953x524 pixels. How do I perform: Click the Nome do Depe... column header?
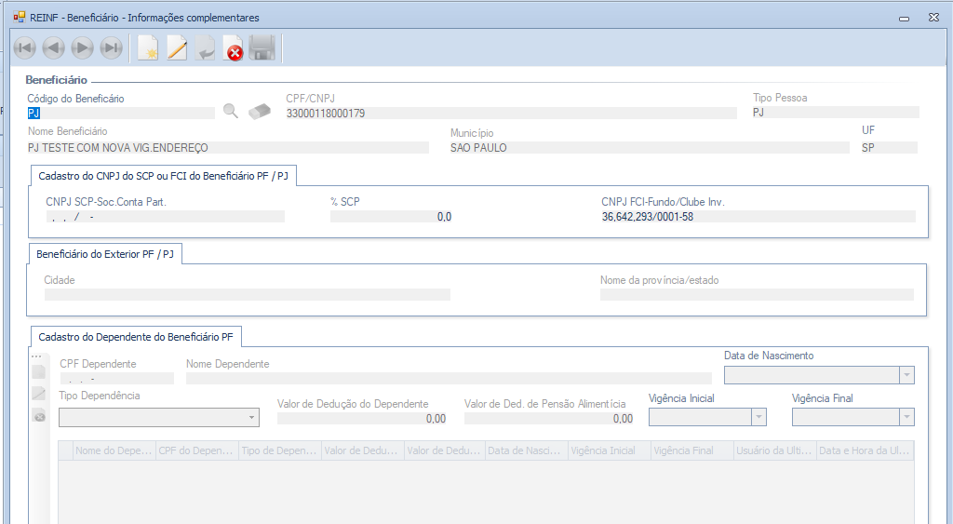(x=114, y=450)
